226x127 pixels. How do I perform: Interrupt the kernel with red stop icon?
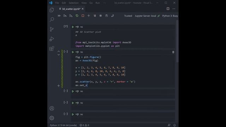point(83,16)
